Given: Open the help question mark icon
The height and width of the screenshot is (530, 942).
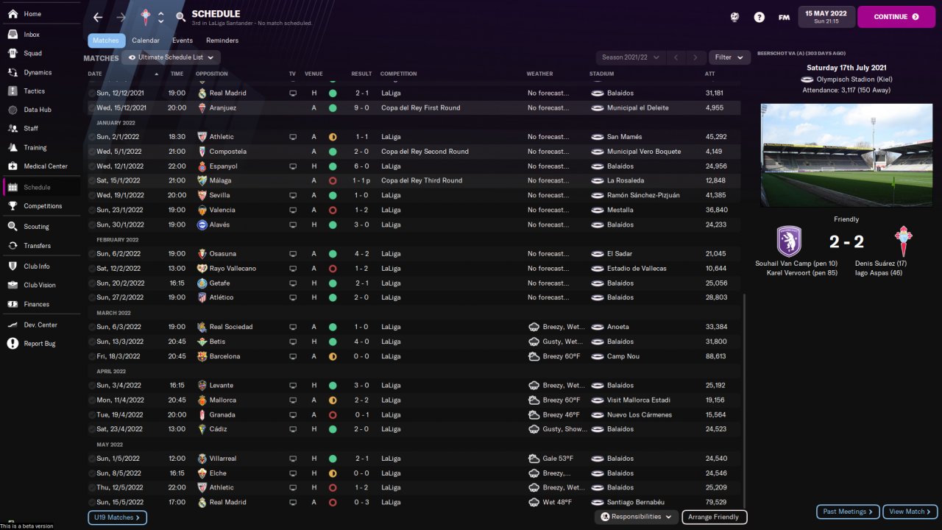Looking at the screenshot, I should (x=759, y=17).
